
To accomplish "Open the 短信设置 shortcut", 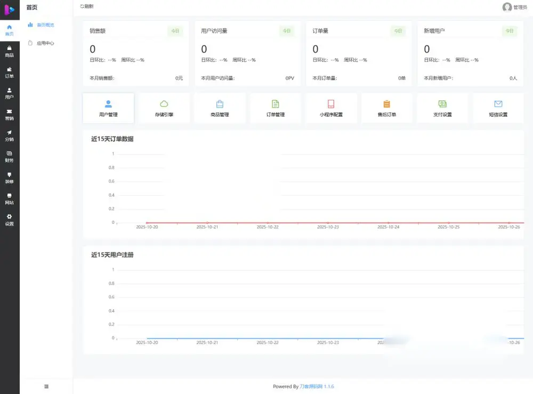I will 498,108.
